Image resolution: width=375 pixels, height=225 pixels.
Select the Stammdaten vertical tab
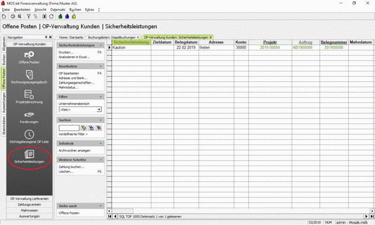pyautogui.click(x=4, y=125)
